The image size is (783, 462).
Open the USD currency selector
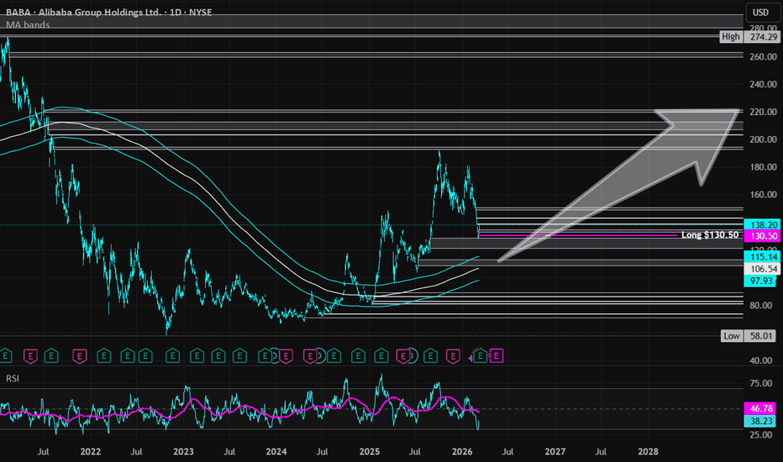point(759,13)
